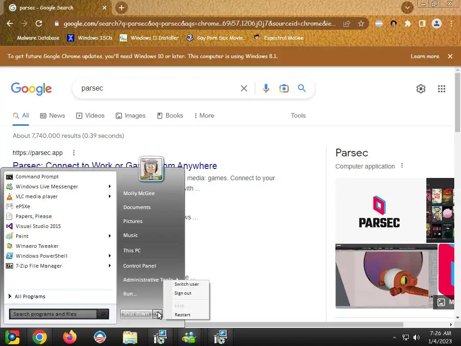Switch to the Images results tab
The width and height of the screenshot is (461, 346).
coord(131,116)
